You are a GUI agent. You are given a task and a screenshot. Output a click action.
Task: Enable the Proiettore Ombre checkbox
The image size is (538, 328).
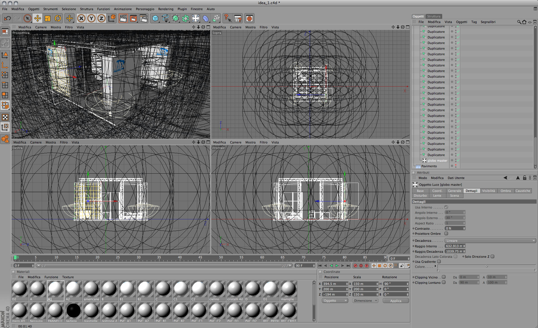click(446, 234)
